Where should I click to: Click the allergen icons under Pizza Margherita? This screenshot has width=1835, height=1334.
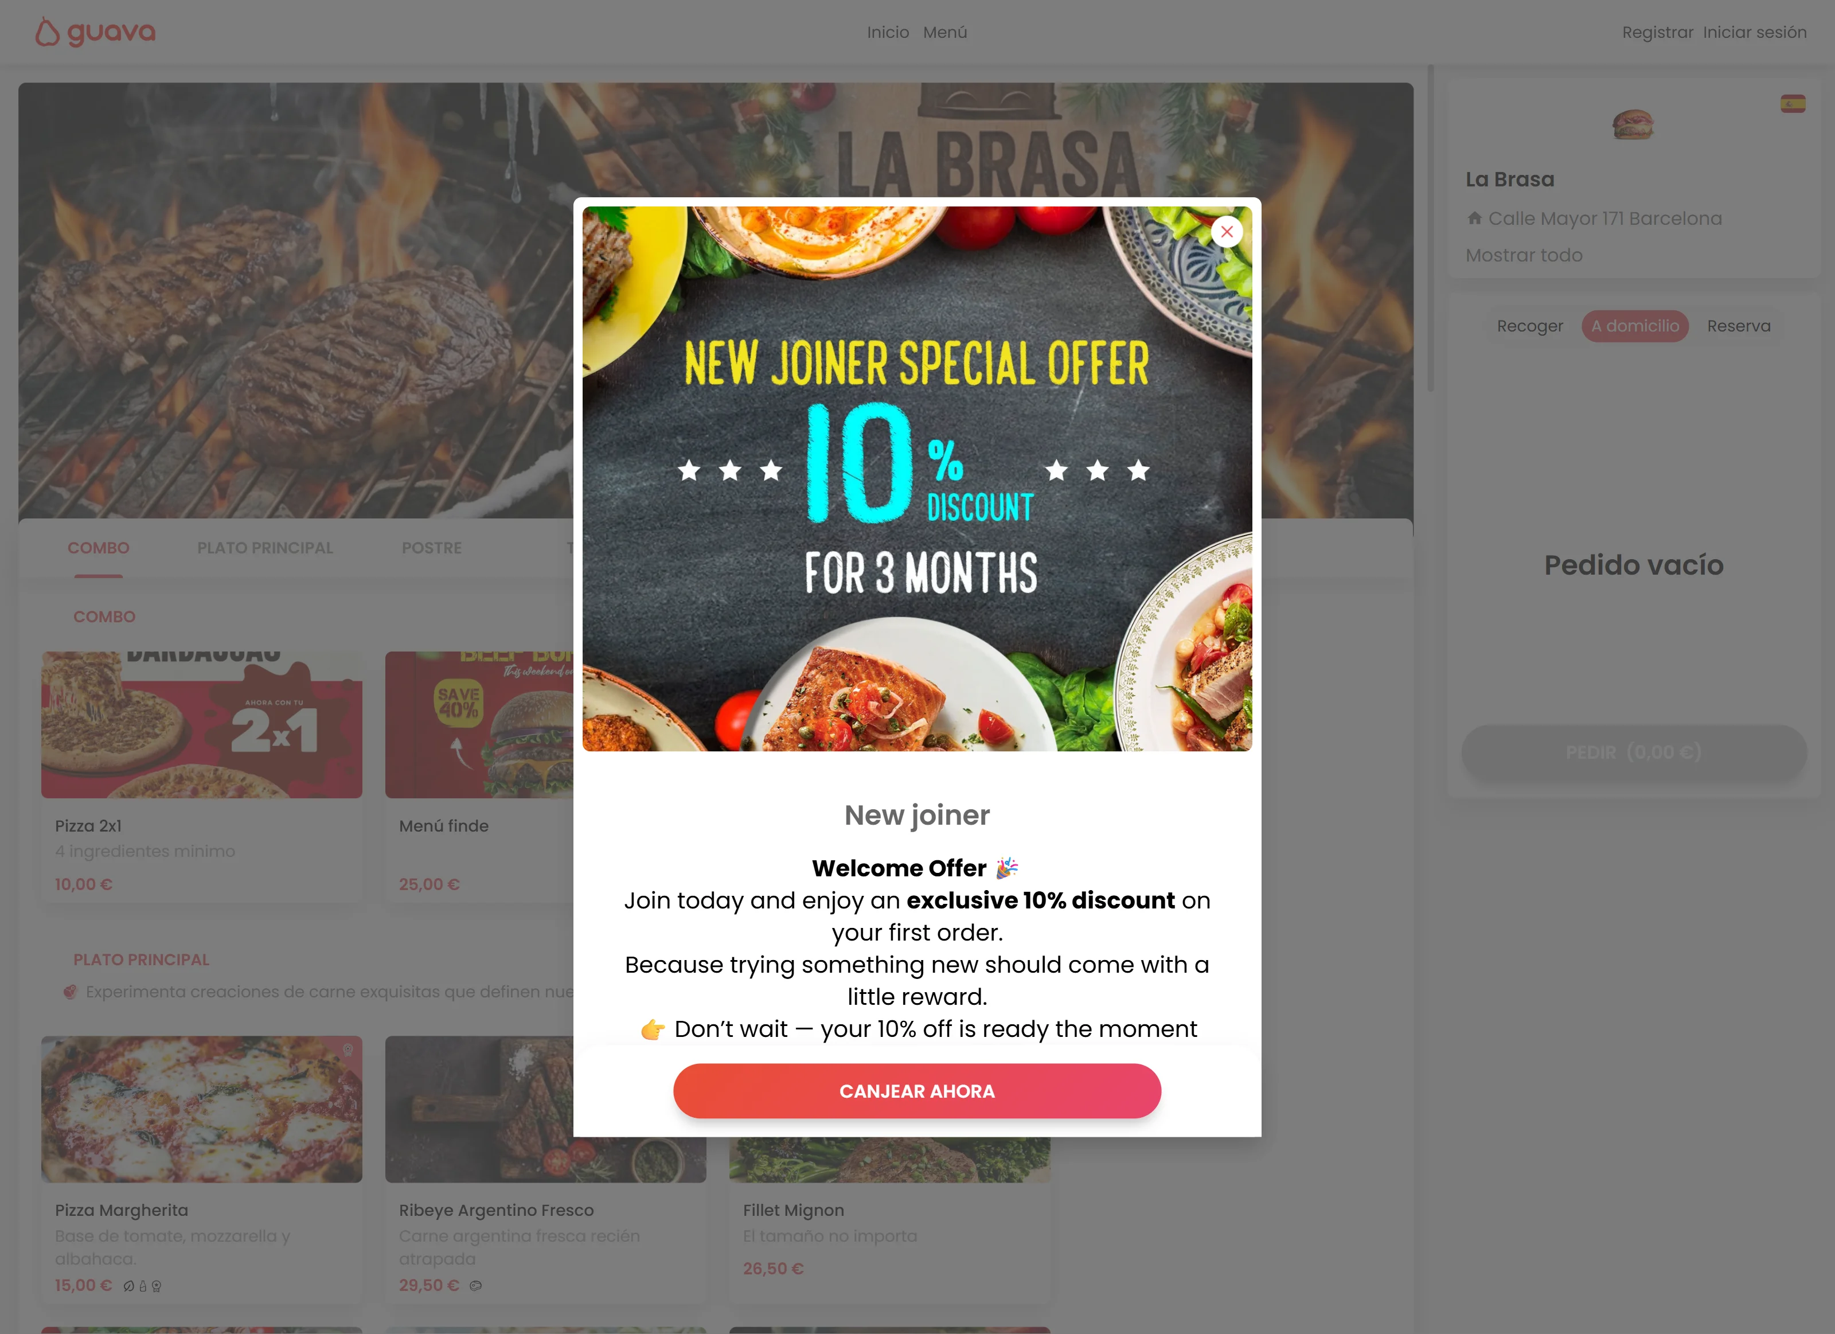coord(142,1285)
